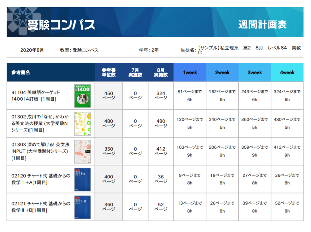Click the 英文法の授業 yellow book cover

[82, 123]
